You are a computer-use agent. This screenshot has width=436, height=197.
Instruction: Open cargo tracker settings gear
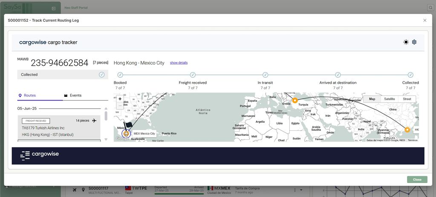[x=414, y=42]
